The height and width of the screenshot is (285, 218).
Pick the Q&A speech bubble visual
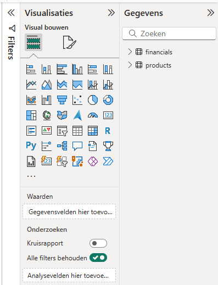(77, 146)
